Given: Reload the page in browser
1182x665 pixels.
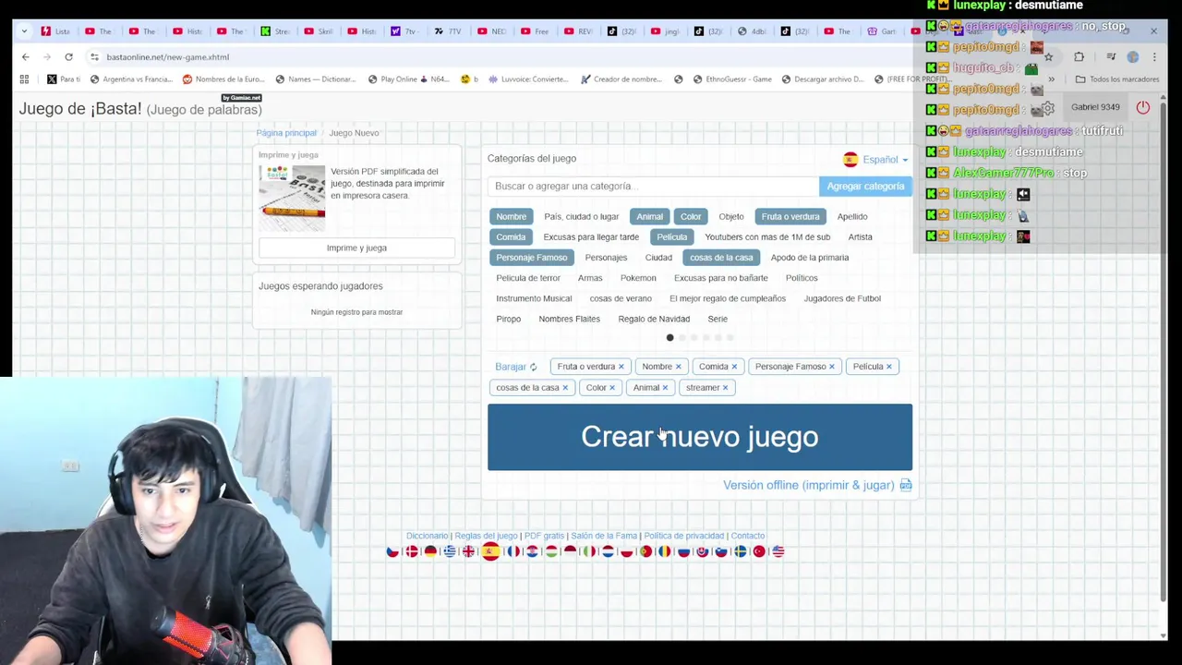Looking at the screenshot, I should pos(68,57).
